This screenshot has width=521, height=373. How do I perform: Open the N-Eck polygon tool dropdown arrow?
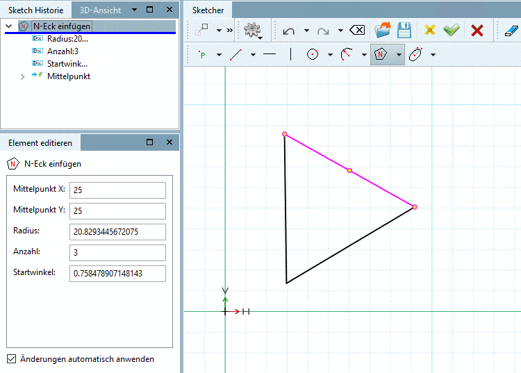coord(398,55)
